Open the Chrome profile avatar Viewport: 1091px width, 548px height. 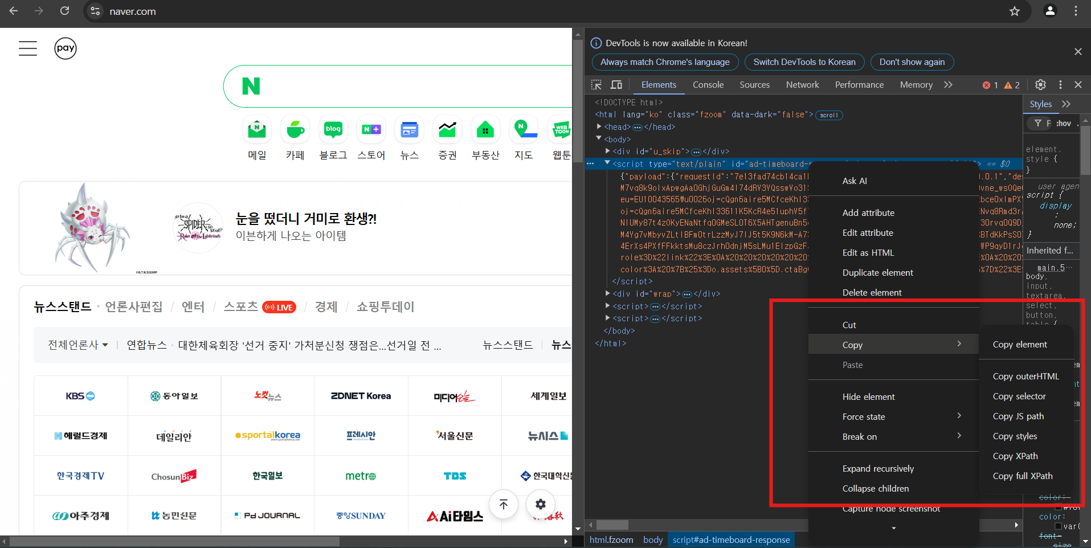click(x=1050, y=11)
